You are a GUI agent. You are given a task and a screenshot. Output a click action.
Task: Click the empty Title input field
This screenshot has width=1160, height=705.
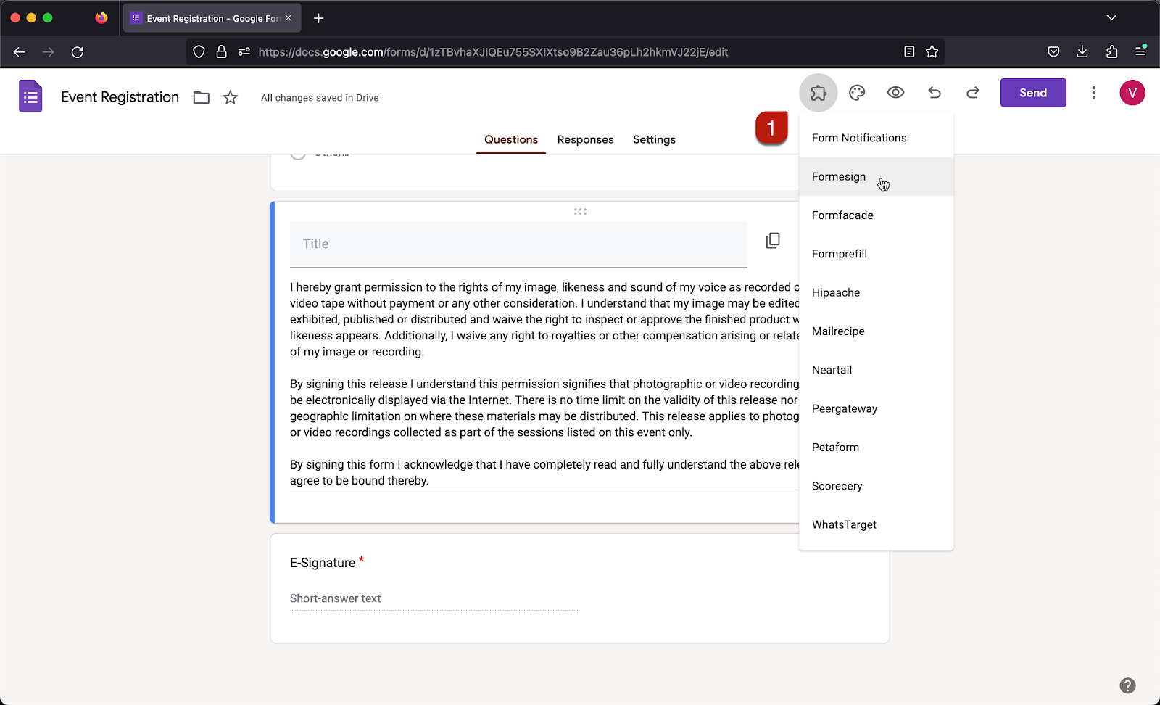point(518,244)
